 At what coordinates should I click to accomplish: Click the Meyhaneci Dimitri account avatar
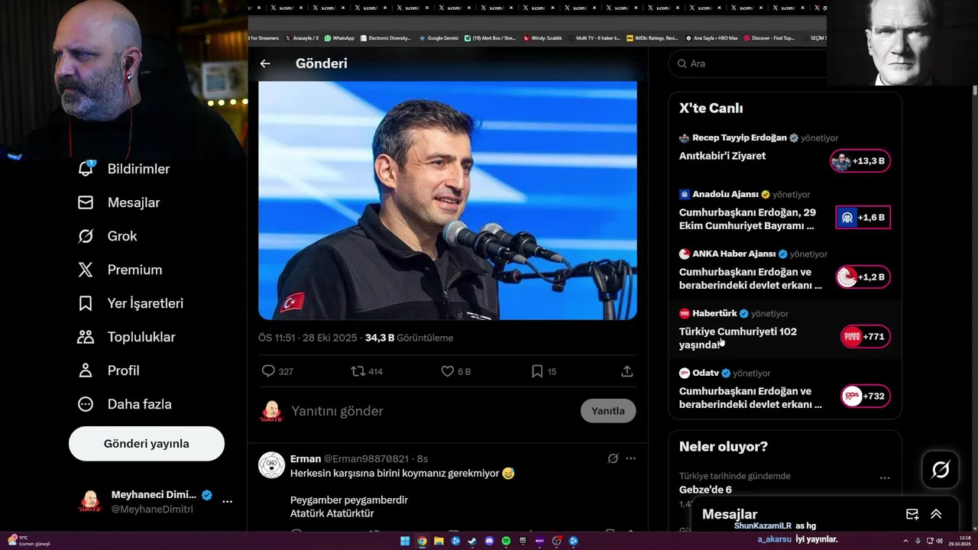pos(90,502)
